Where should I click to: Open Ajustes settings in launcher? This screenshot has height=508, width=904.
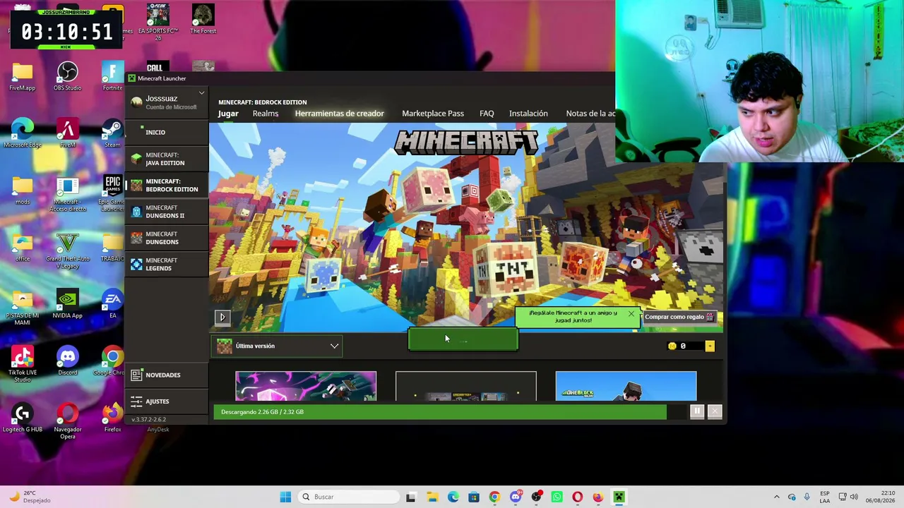(167, 401)
